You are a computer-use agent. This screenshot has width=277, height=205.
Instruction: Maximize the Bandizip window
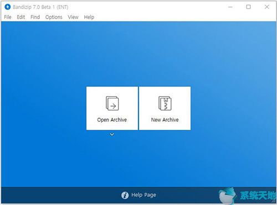click(249, 7)
